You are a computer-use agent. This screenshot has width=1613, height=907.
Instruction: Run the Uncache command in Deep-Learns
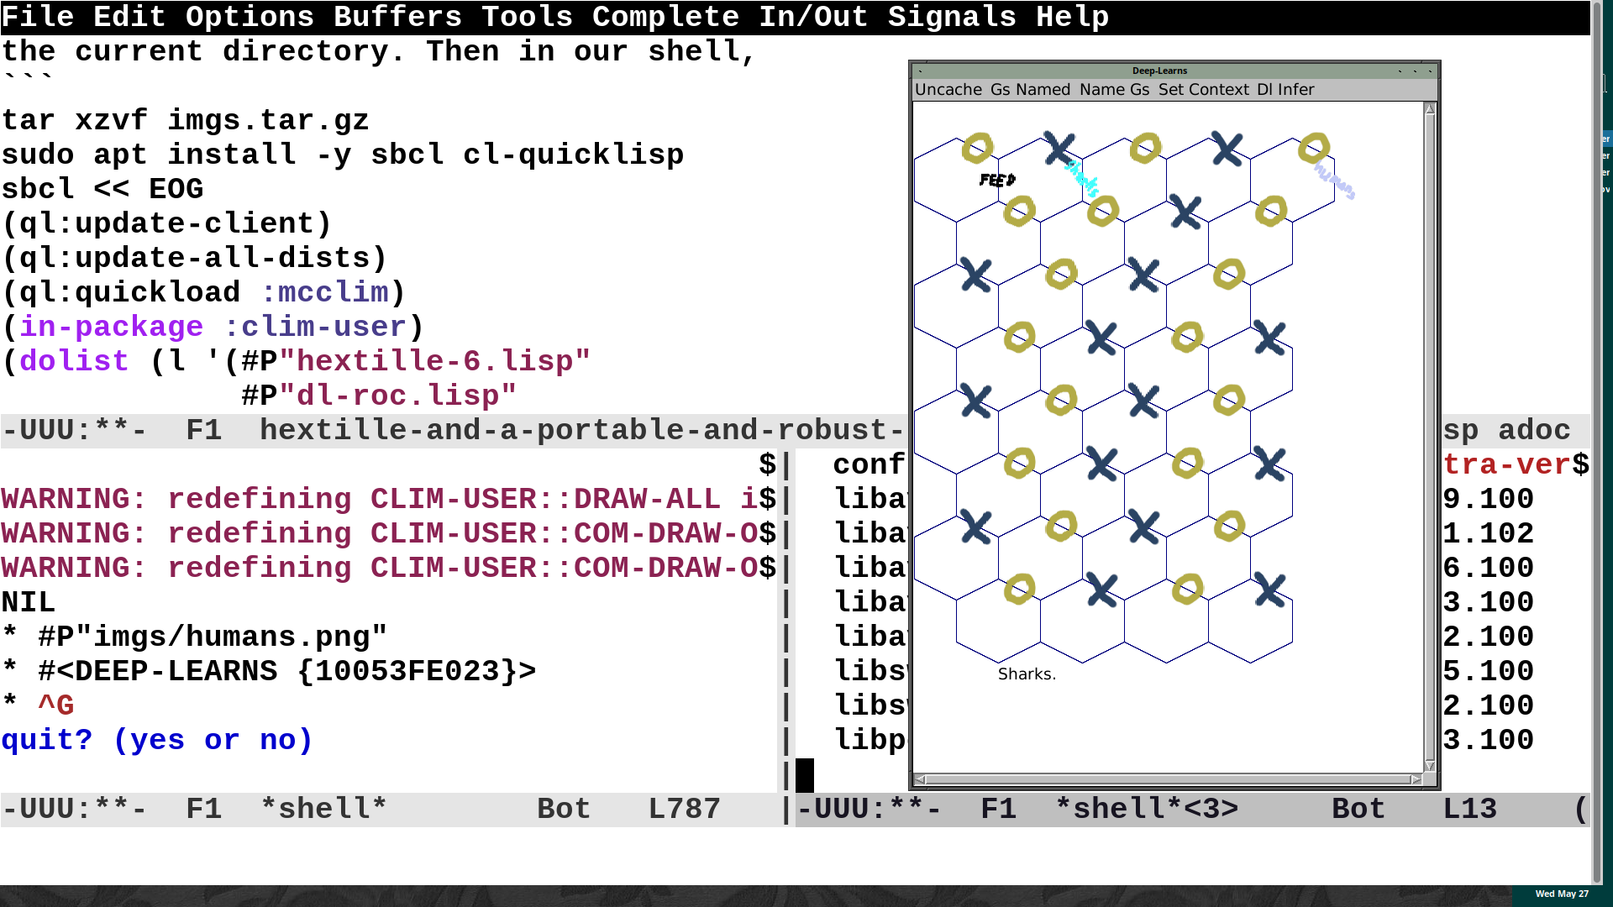948,90
